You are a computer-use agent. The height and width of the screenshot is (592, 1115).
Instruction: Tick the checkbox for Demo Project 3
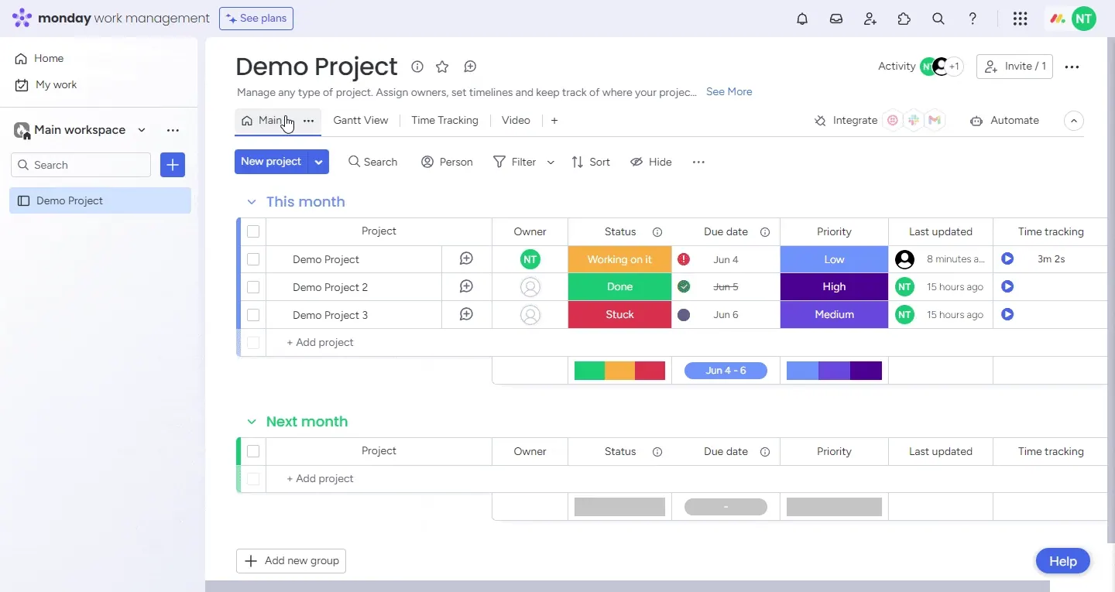(x=253, y=315)
